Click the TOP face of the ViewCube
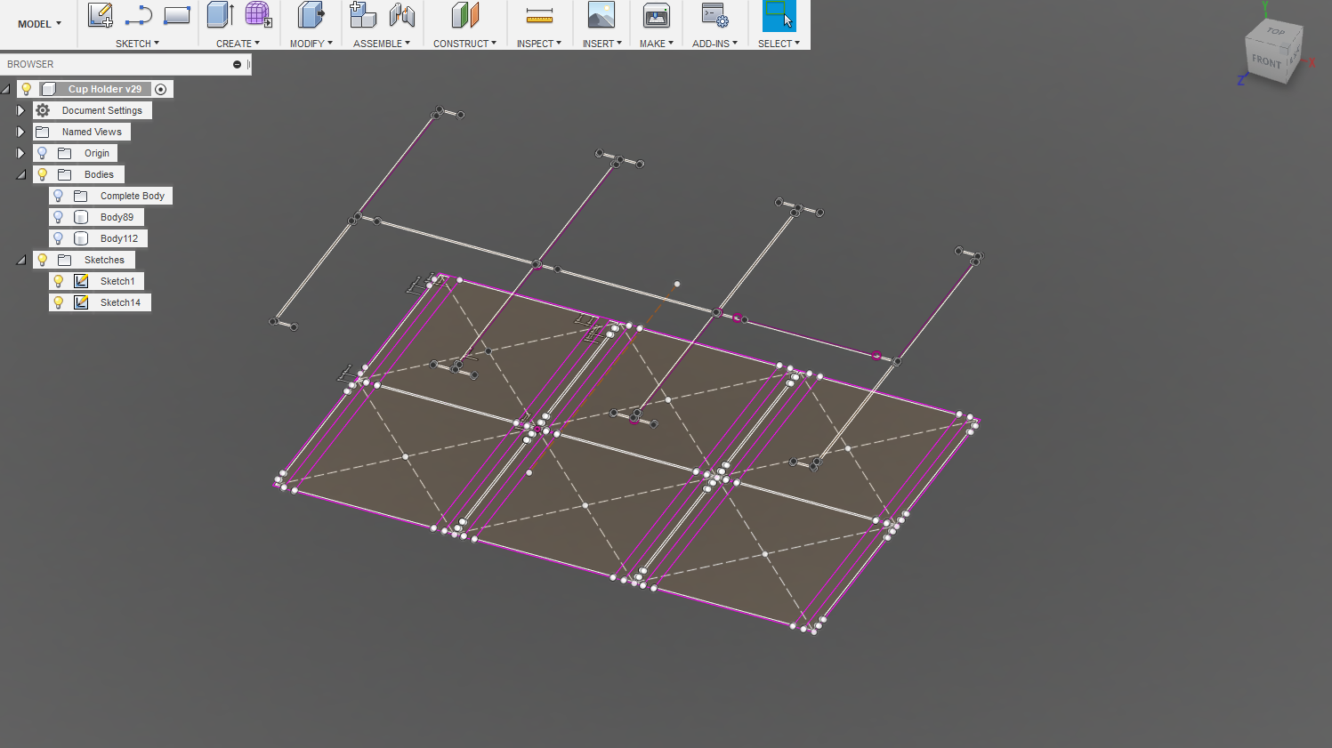 (x=1276, y=32)
